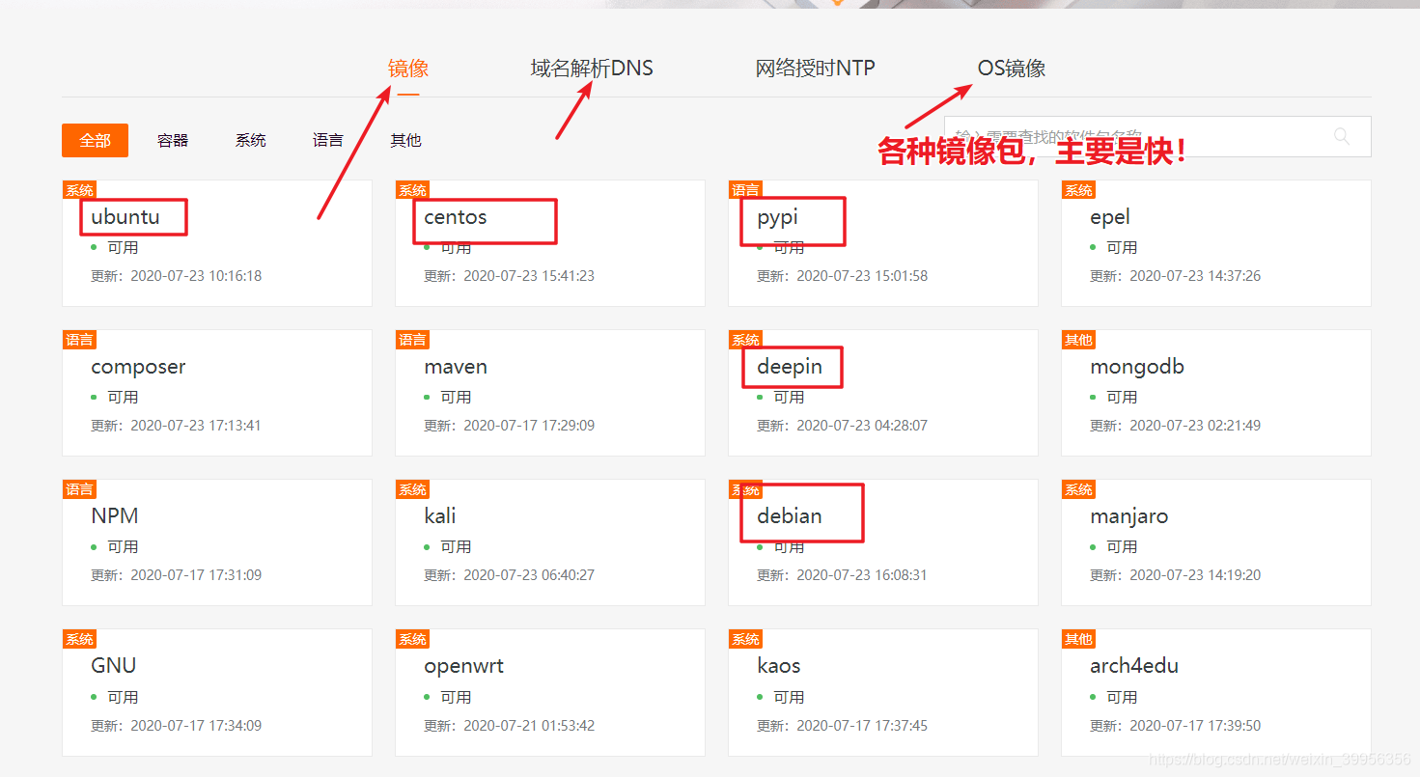This screenshot has height=777, width=1420.
Task: Click the 系统 badge on the ubuntu card
Action: [78, 189]
